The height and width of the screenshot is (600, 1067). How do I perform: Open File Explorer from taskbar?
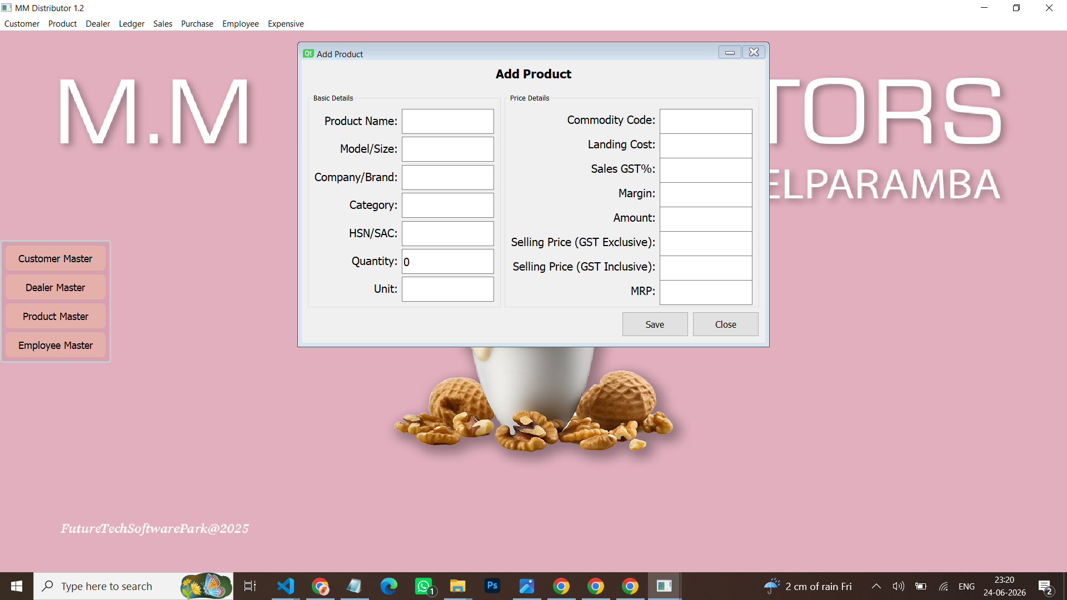(x=458, y=586)
